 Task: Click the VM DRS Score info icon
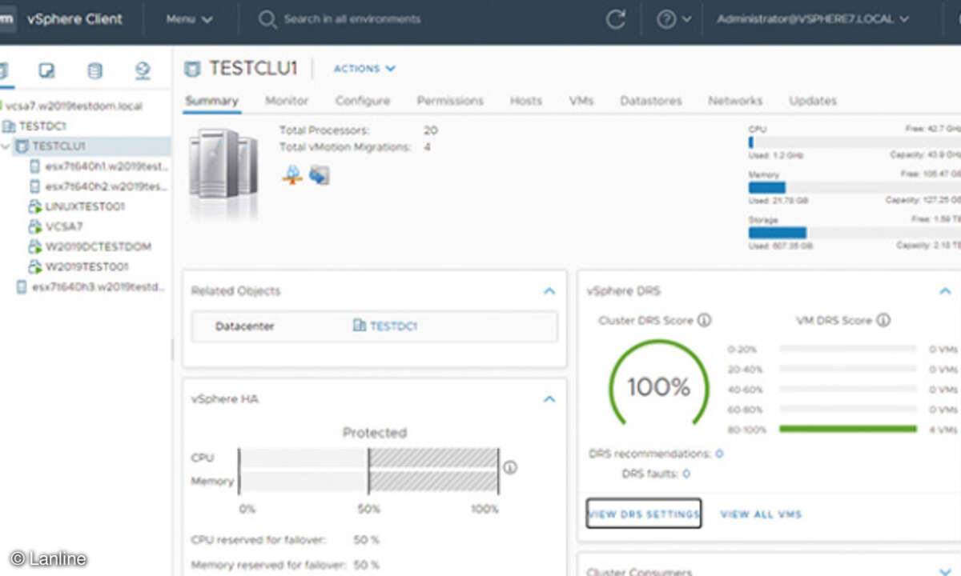tap(883, 320)
